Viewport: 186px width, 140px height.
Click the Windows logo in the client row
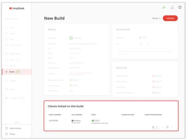[72, 121]
